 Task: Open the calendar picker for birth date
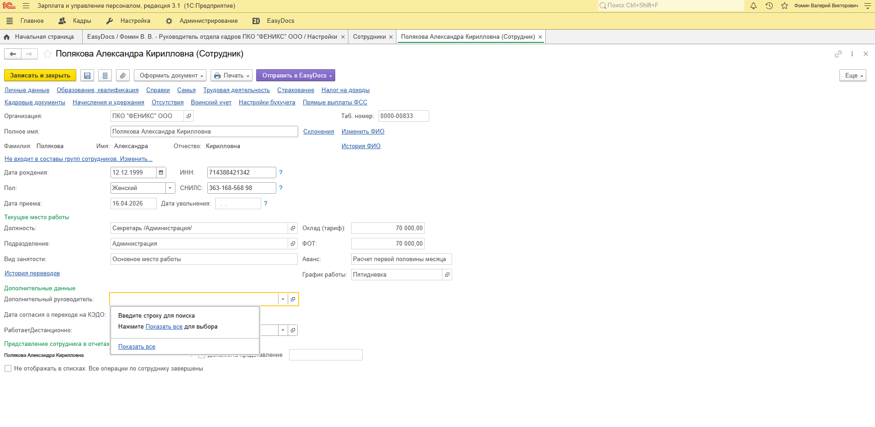pos(161,173)
